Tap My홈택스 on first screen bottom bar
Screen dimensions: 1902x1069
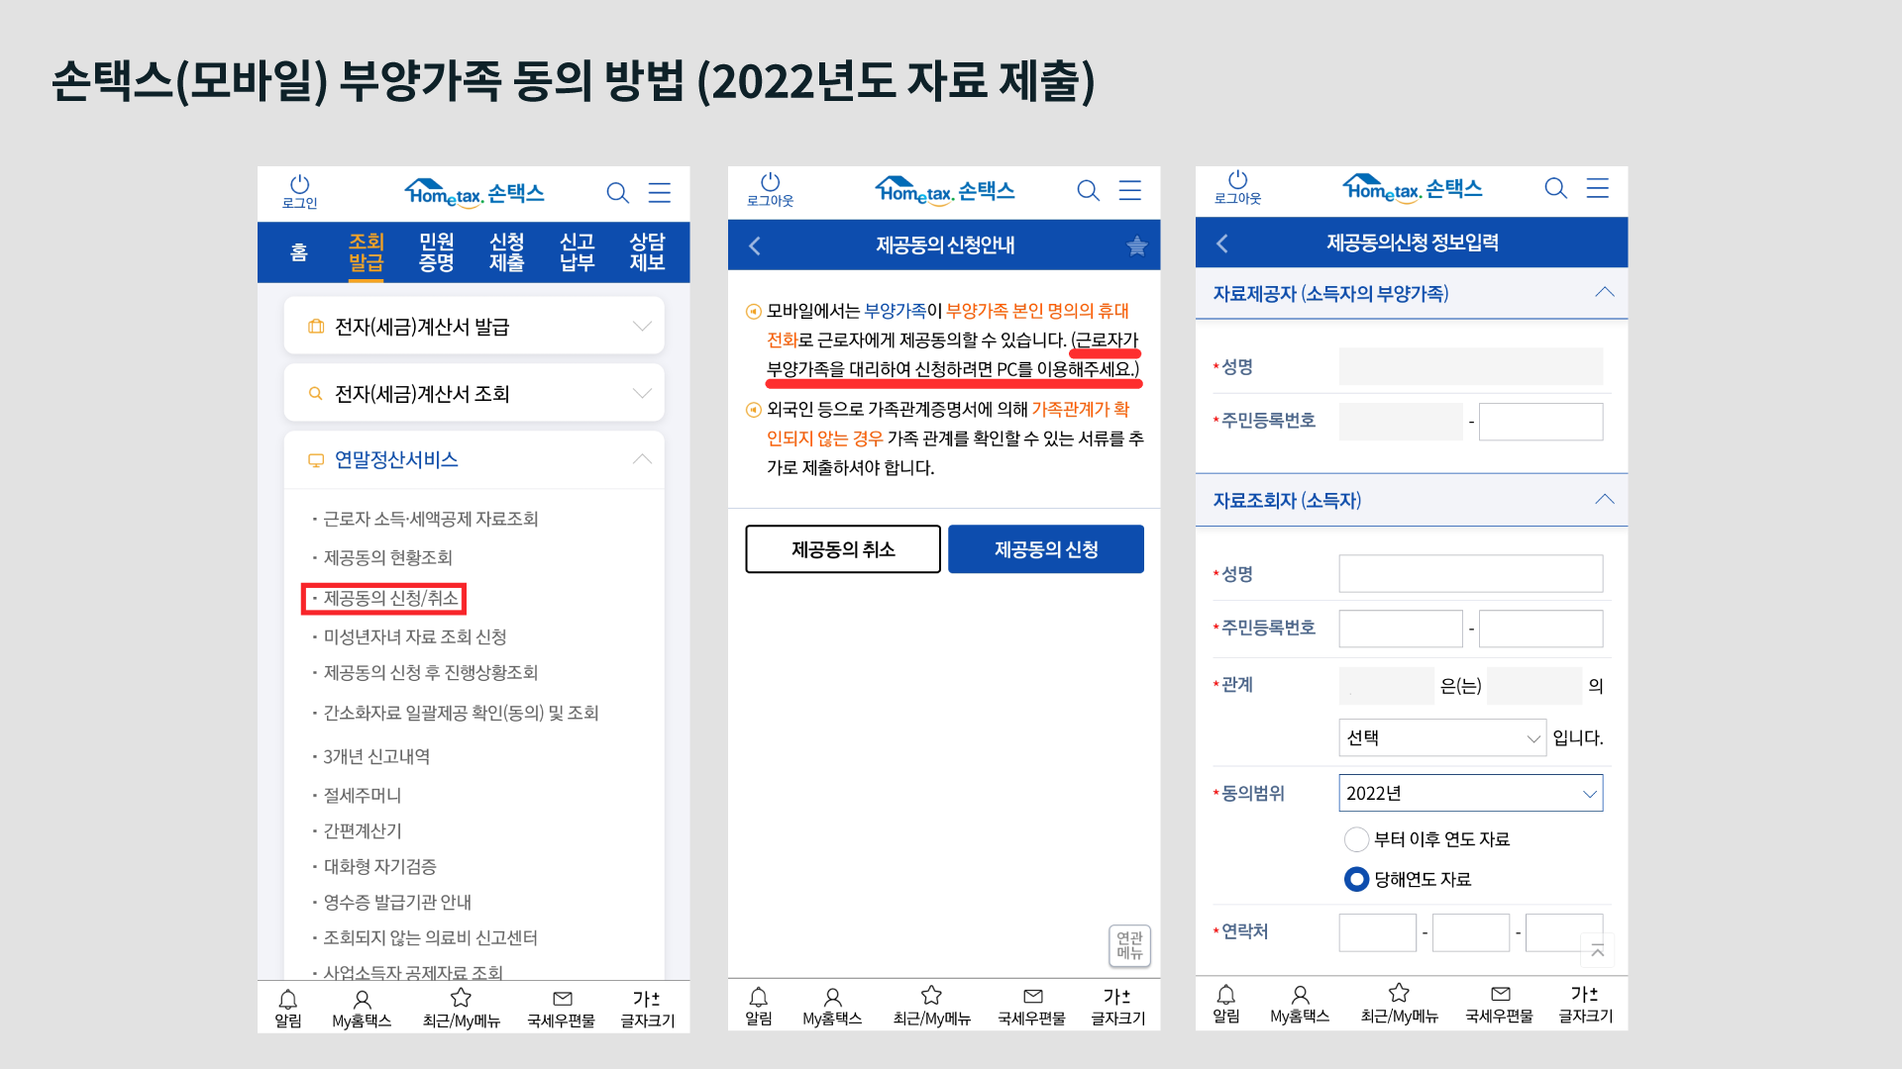(x=362, y=1008)
